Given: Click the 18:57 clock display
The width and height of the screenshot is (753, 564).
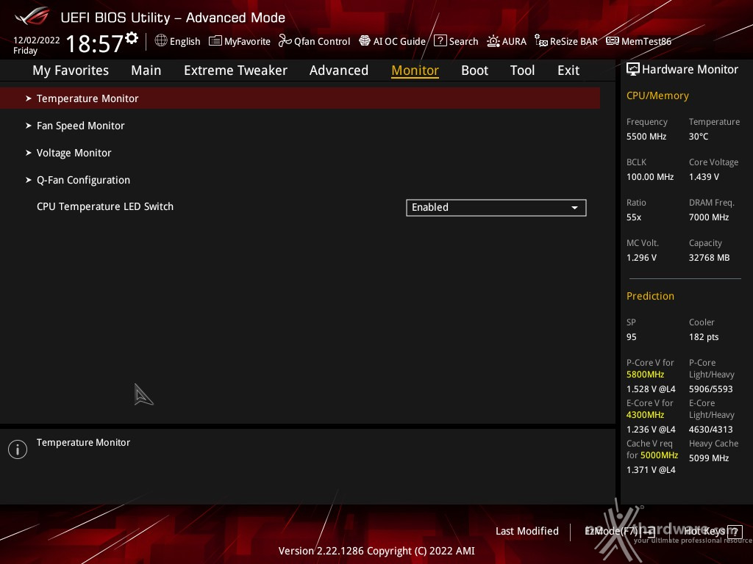Looking at the screenshot, I should pos(95,43).
